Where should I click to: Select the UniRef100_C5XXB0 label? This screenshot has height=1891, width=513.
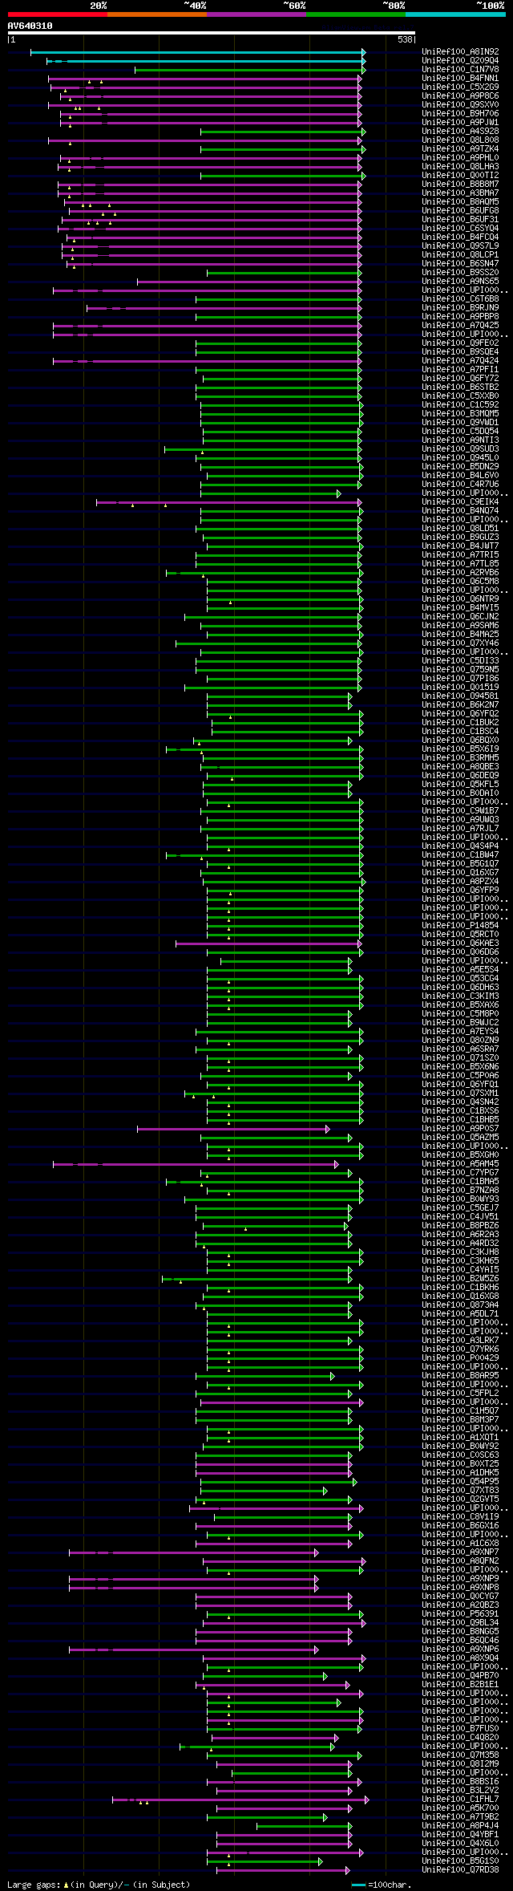460,396
